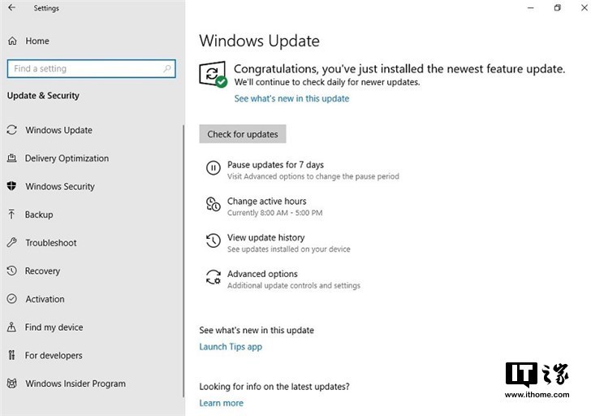
Task: Click the Delivery Optimization icon
Action: pyautogui.click(x=11, y=158)
